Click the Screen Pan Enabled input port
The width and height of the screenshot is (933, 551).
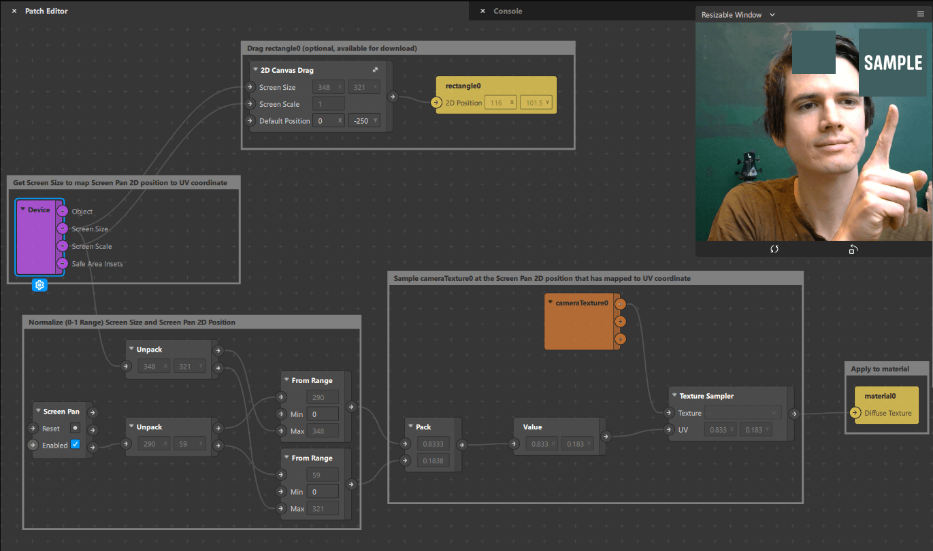pos(32,445)
